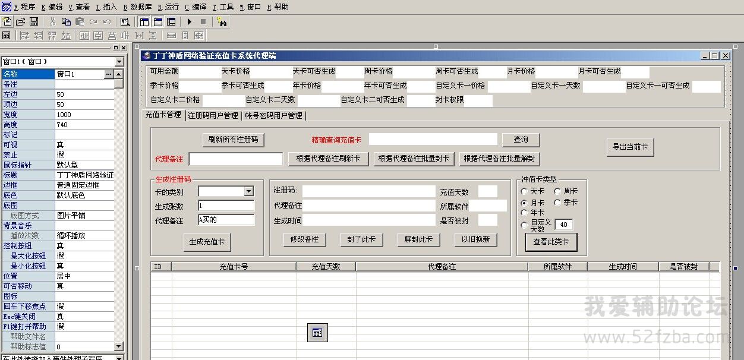Open the 窗口1 component selector dropdown
The height and width of the screenshot is (360, 744).
pyautogui.click(x=119, y=62)
